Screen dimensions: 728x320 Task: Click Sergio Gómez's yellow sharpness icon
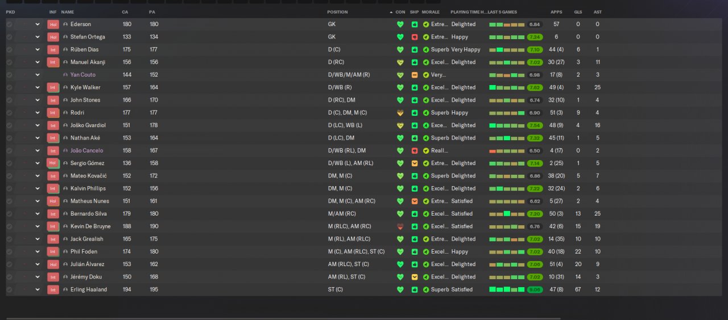click(x=415, y=163)
